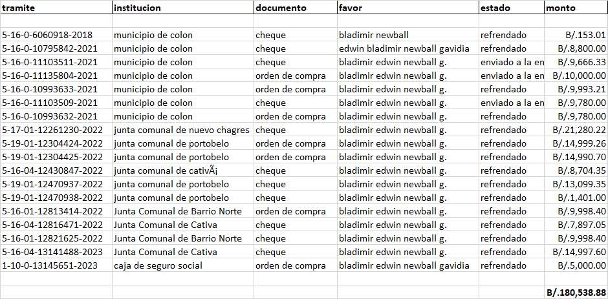
Task: Select the tramite header cell
Action: coord(56,8)
